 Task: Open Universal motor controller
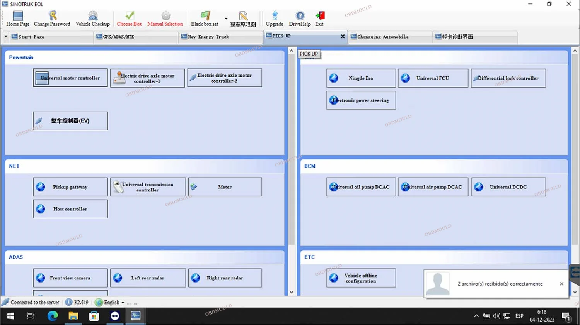(70, 78)
